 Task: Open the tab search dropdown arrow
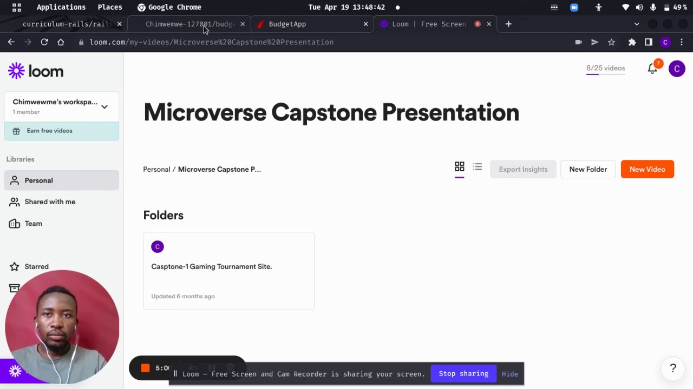pos(637,24)
